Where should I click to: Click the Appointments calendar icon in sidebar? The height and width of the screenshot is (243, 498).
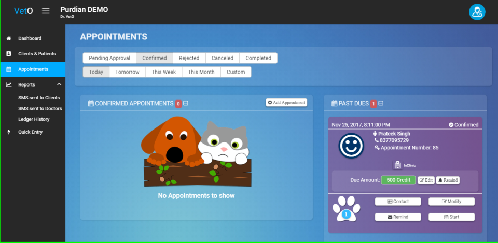(9, 69)
